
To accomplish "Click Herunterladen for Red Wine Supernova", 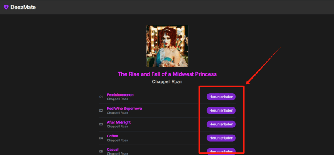I will coord(221,110).
